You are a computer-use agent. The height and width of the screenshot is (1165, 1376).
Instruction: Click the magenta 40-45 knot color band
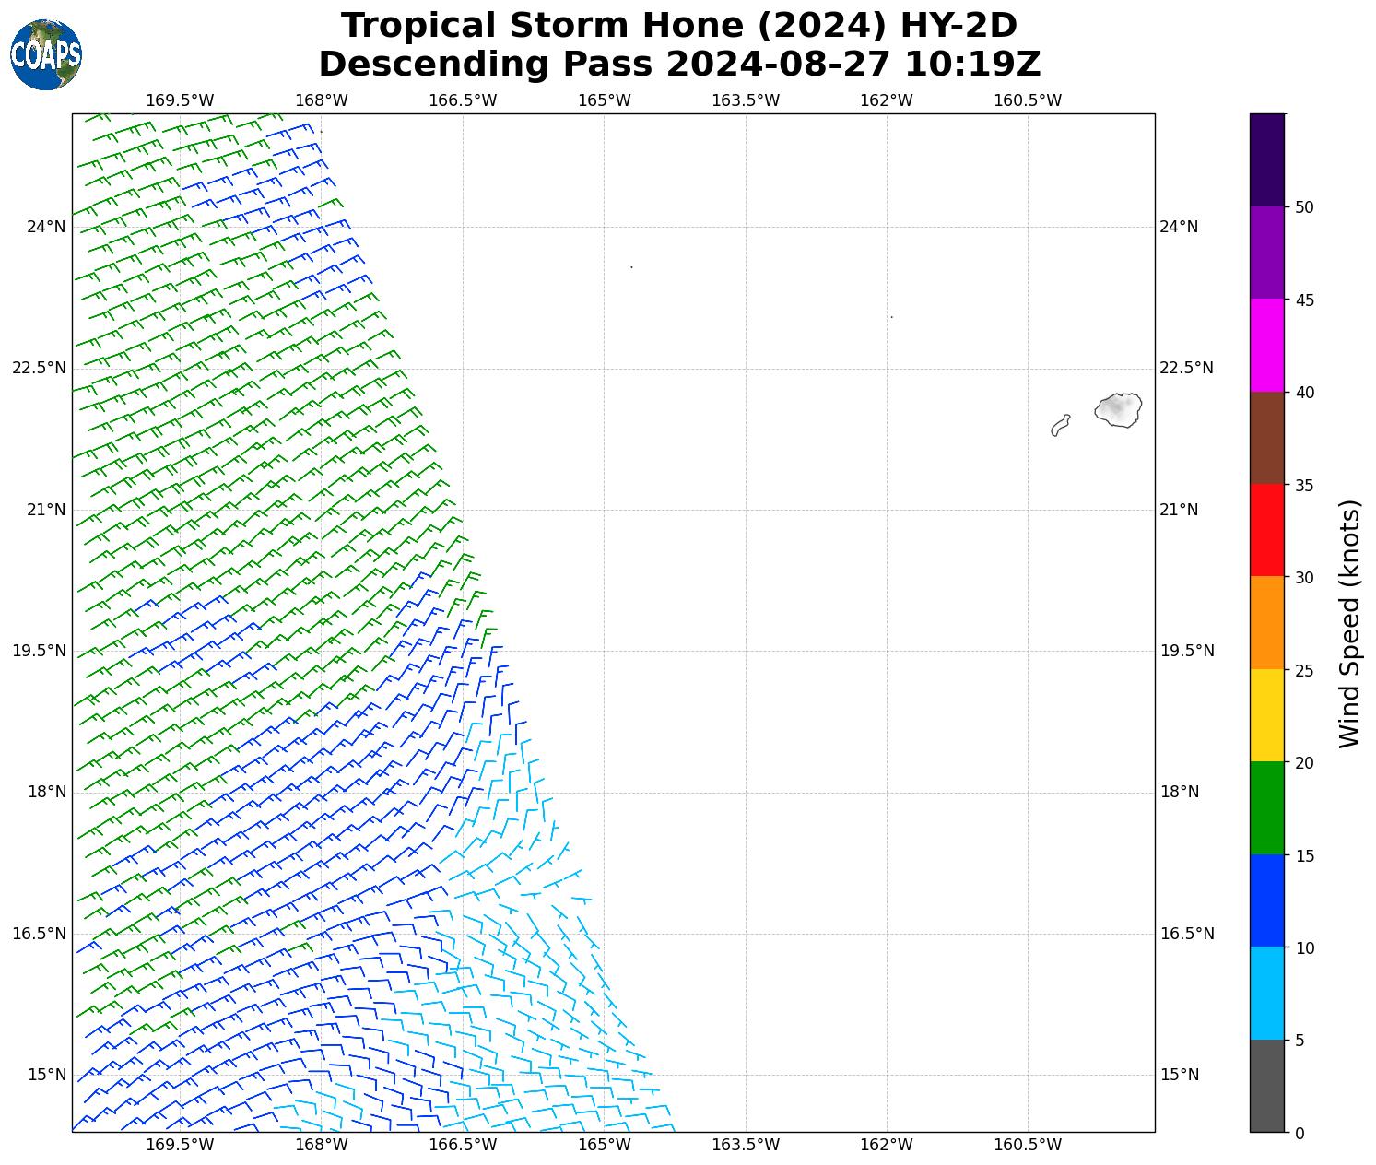(x=1267, y=345)
